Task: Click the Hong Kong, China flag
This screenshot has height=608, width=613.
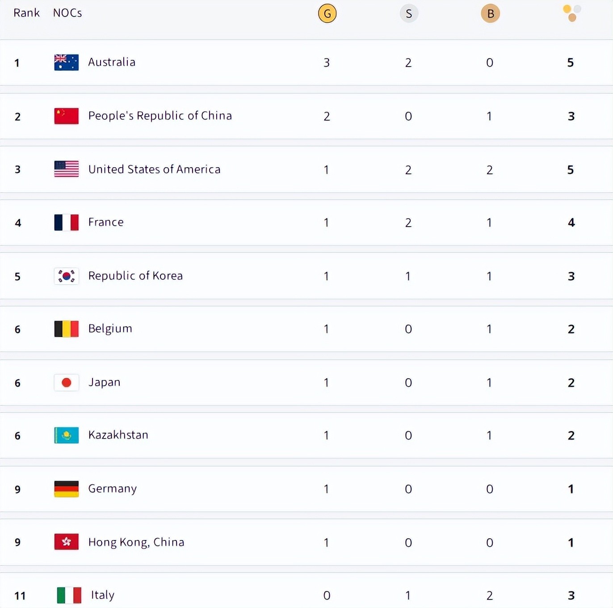Action: [x=66, y=542]
